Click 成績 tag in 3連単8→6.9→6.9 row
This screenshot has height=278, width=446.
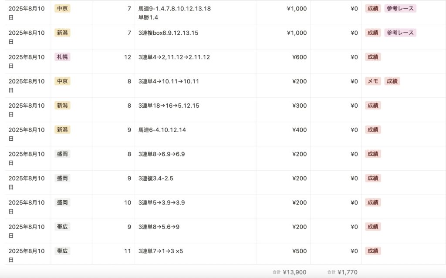point(373,154)
